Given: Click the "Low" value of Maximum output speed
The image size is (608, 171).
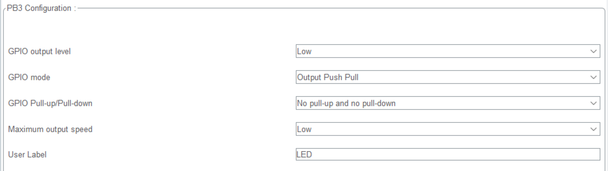Looking at the screenshot, I should (x=304, y=129).
